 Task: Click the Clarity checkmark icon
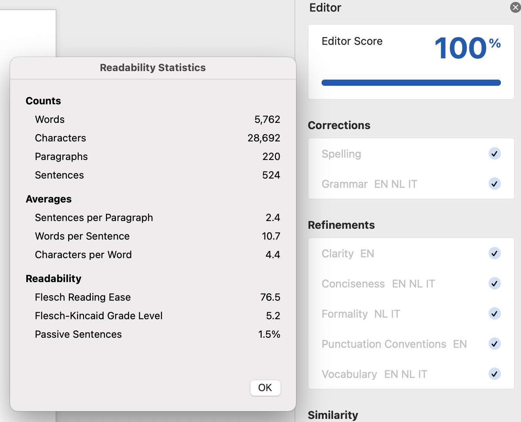[x=494, y=254]
